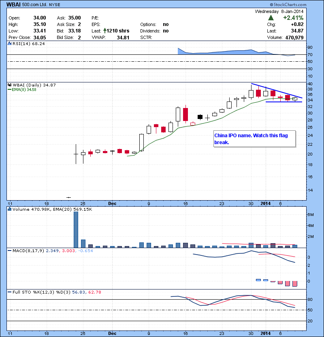Click the Volume 470.98K, EMA(20) 569.15K label
The image size is (324, 337).
point(52,210)
